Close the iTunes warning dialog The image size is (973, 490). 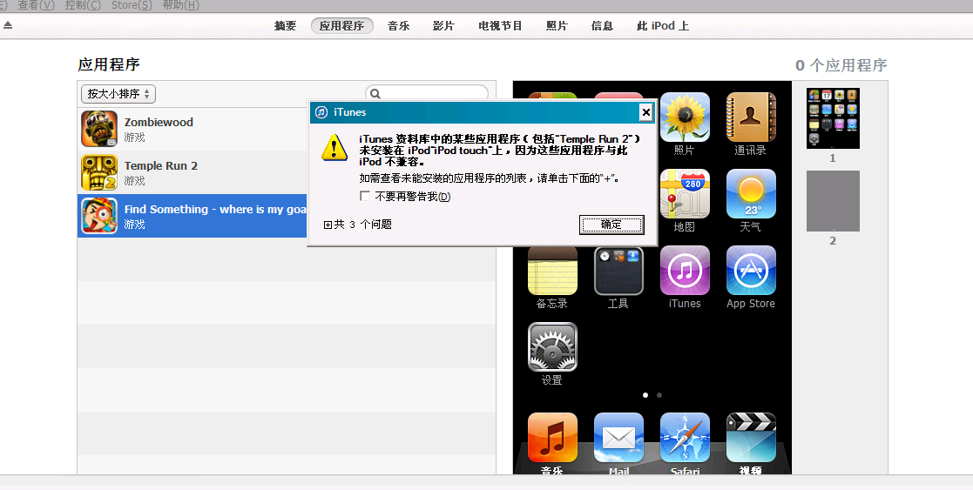pyautogui.click(x=646, y=112)
